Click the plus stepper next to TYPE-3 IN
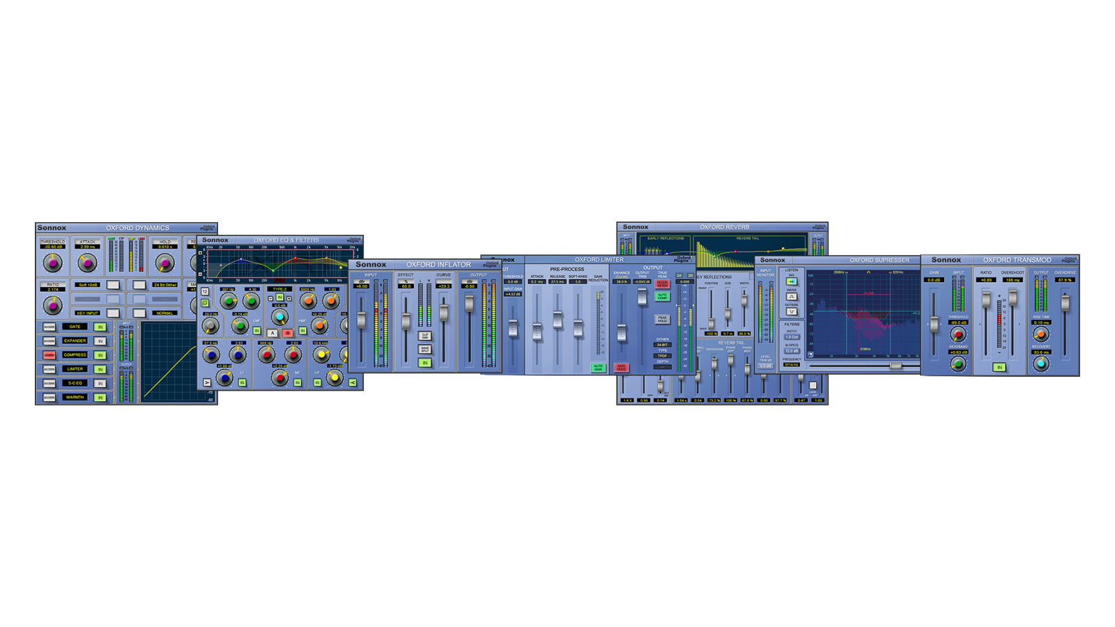This screenshot has width=1115, height=627. point(289,298)
